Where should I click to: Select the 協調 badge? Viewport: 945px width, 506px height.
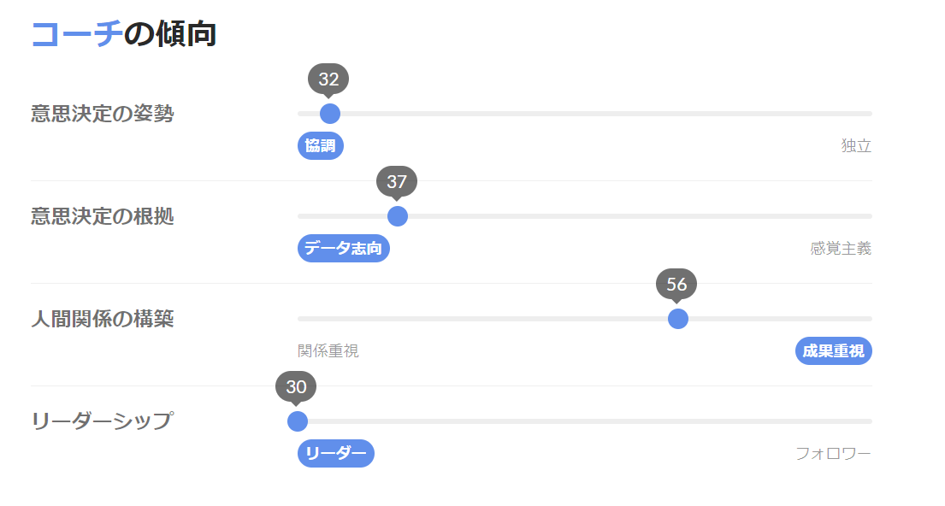tap(321, 146)
